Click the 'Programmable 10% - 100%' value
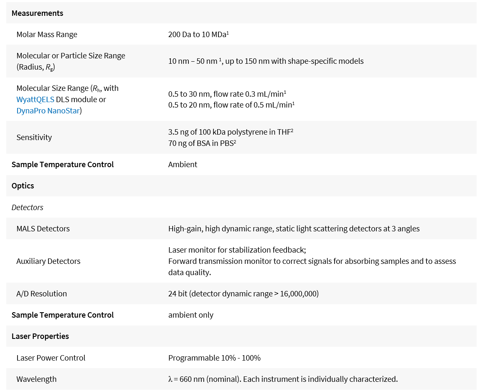This screenshot has width=477, height=391. click(214, 358)
